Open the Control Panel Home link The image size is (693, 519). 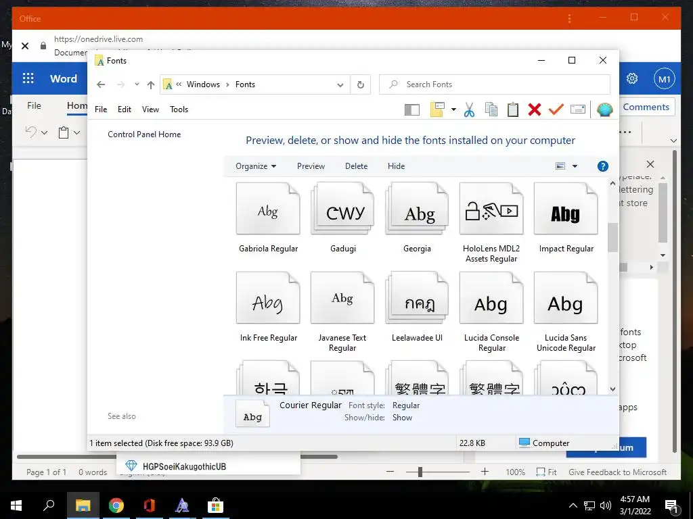[144, 134]
